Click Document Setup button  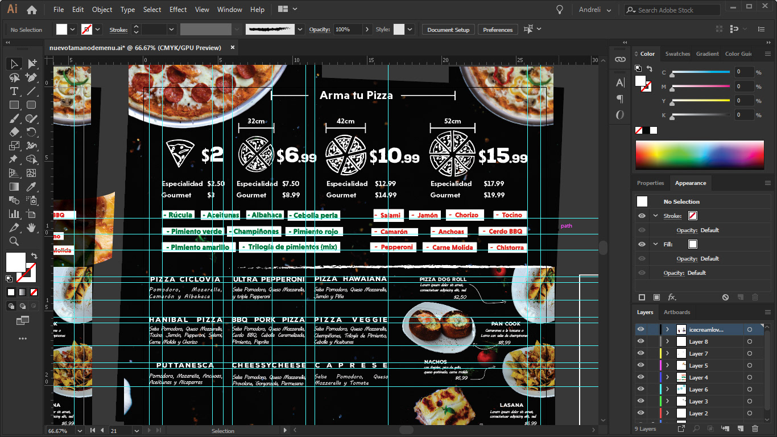click(x=448, y=30)
